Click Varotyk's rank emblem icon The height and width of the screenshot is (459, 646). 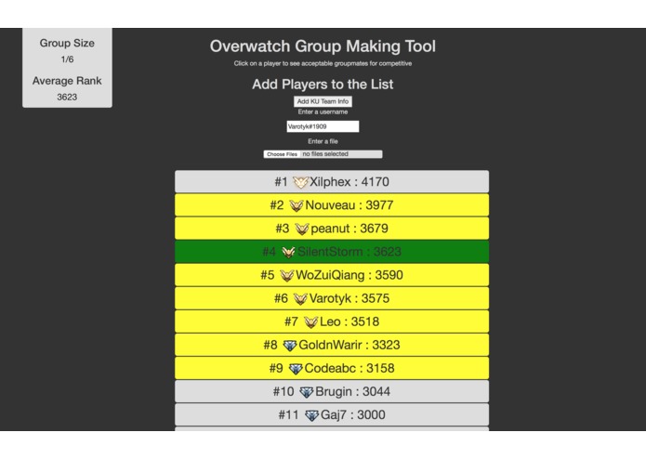[300, 299]
